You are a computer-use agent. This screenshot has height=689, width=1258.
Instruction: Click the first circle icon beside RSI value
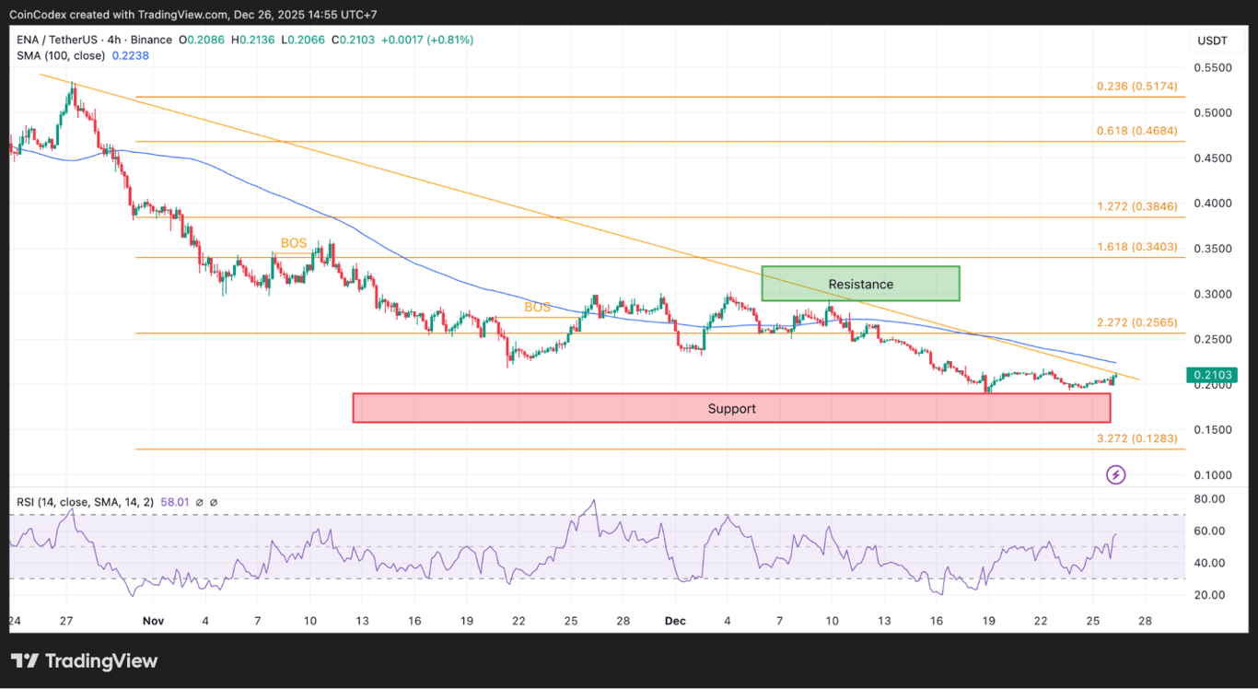click(198, 502)
